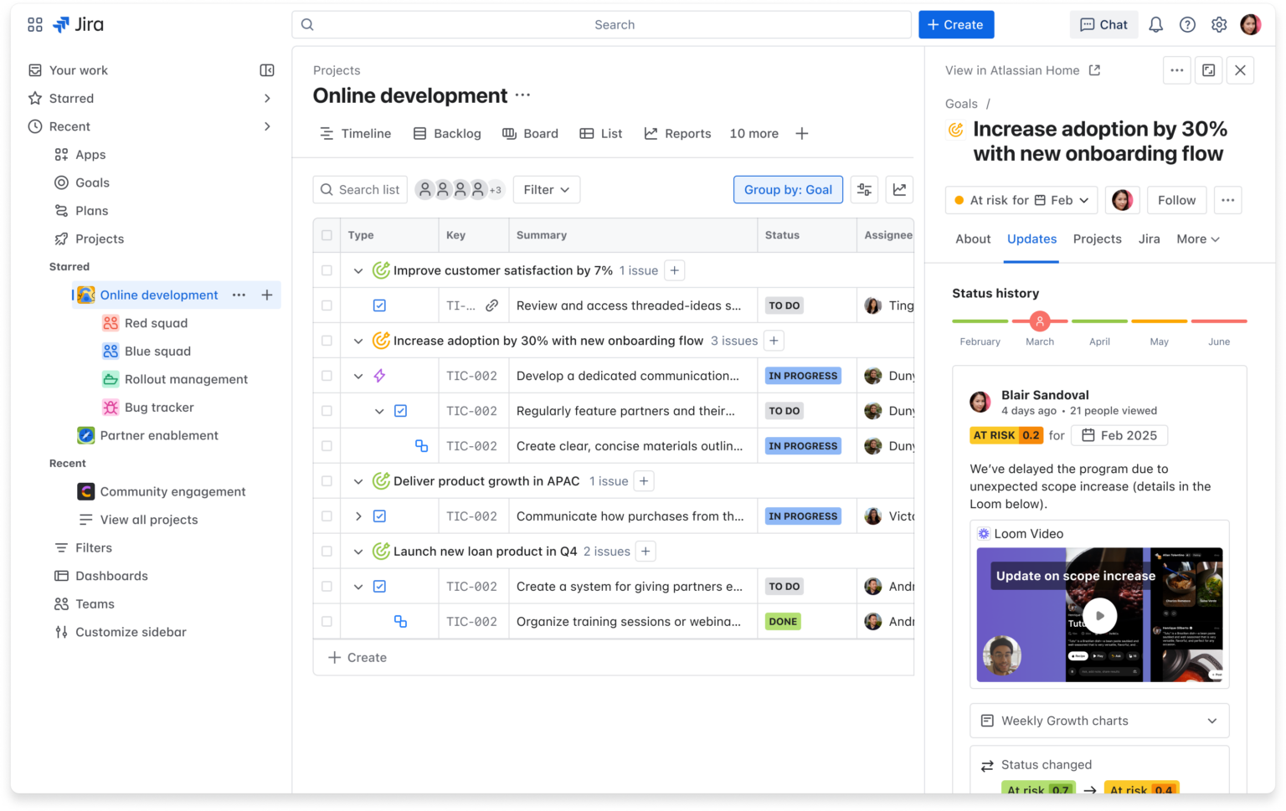The image size is (1286, 811).
Task: Open the About tab for the goal
Action: (x=972, y=239)
